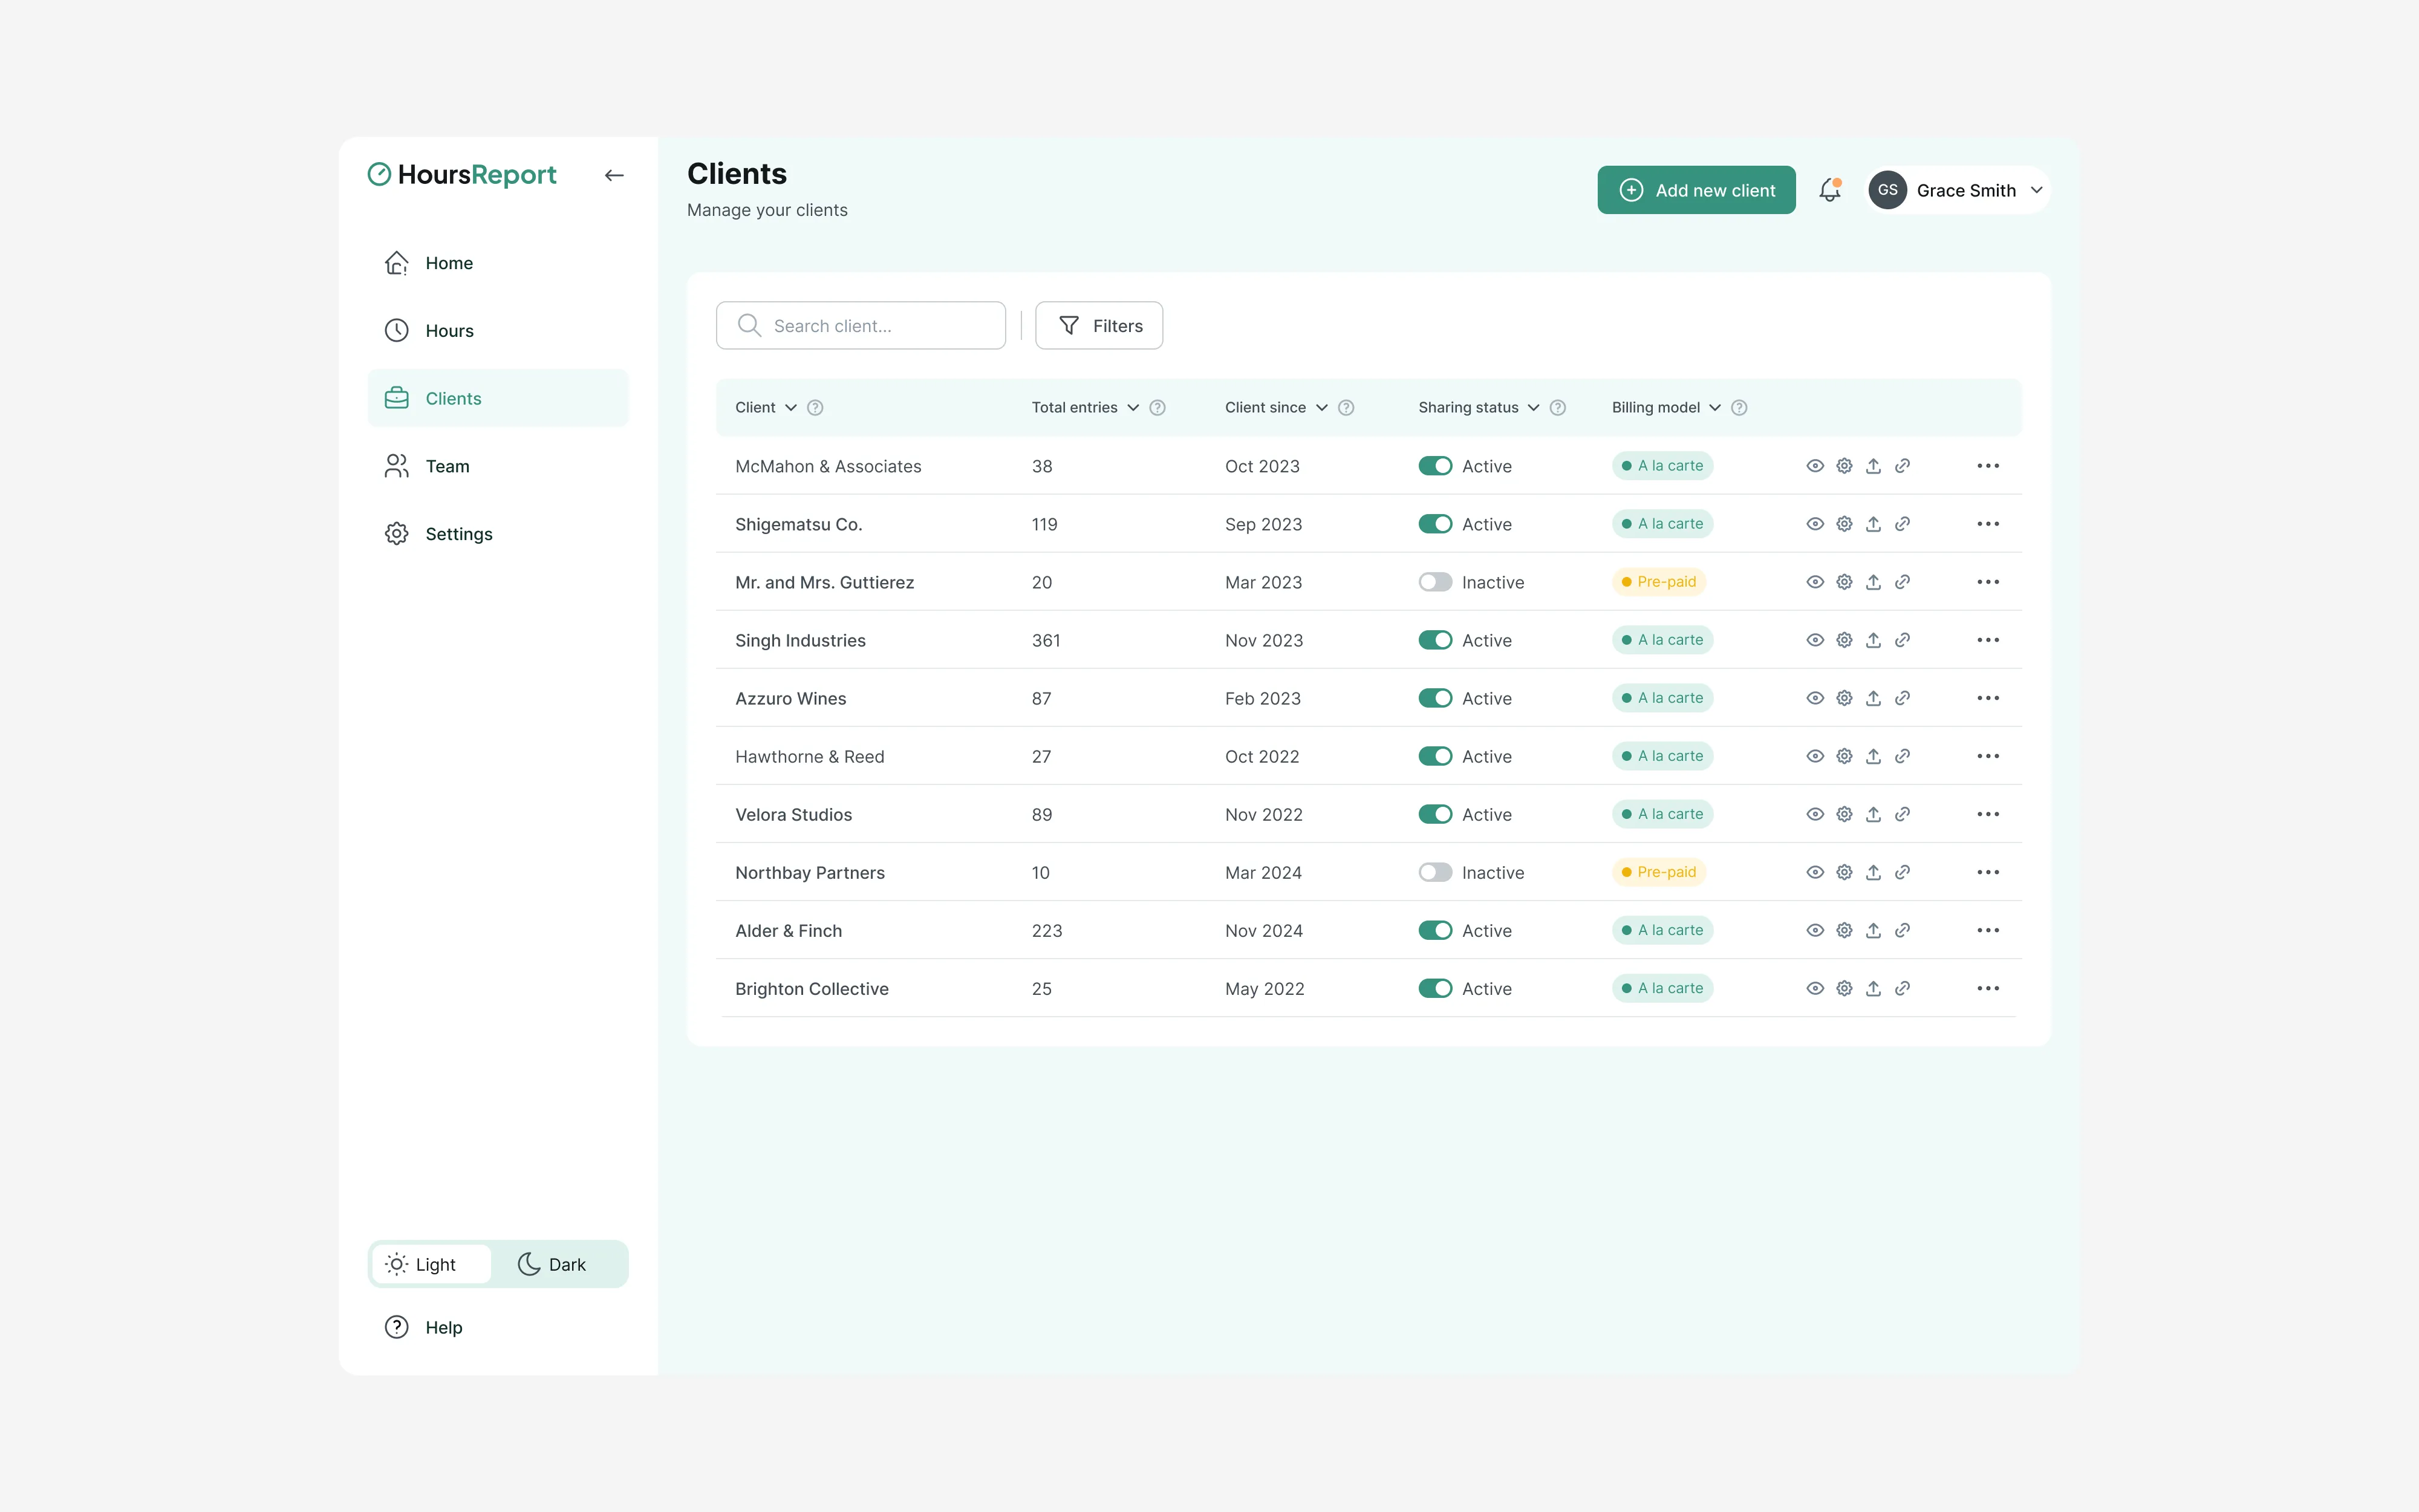Open the Filters button

point(1099,325)
